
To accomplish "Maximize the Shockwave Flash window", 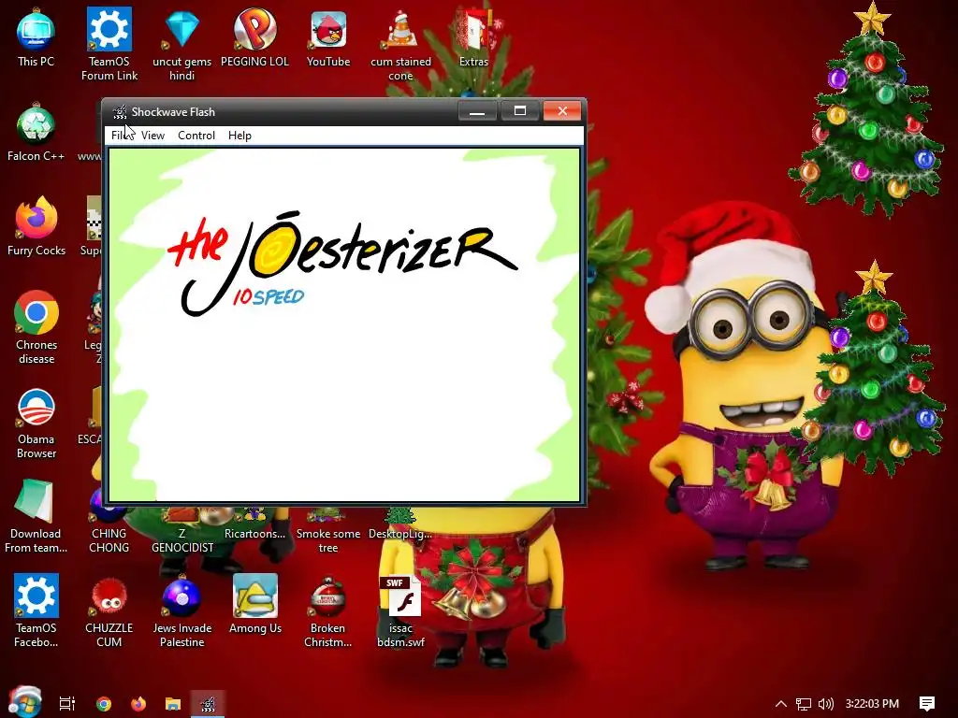I will coord(520,111).
